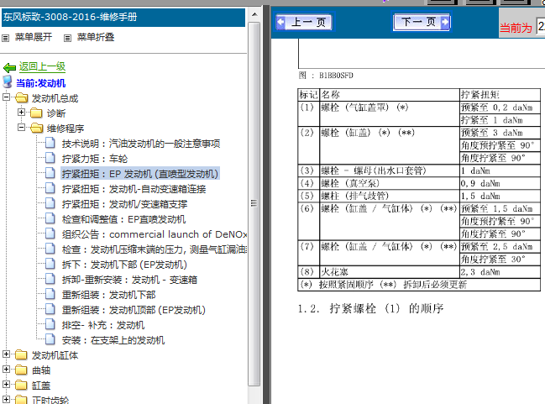The height and width of the screenshot is (404, 545).
Task: Click 菜单展开 to expand all menus
Action: (x=34, y=37)
